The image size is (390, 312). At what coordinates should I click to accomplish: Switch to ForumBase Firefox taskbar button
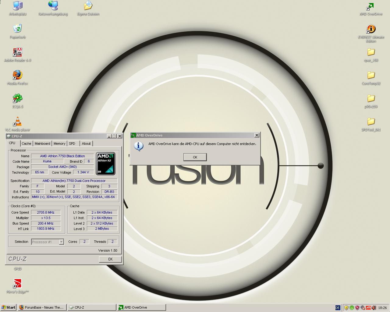(x=42, y=307)
